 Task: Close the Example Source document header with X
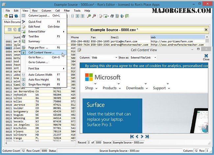click(x=206, y=30)
